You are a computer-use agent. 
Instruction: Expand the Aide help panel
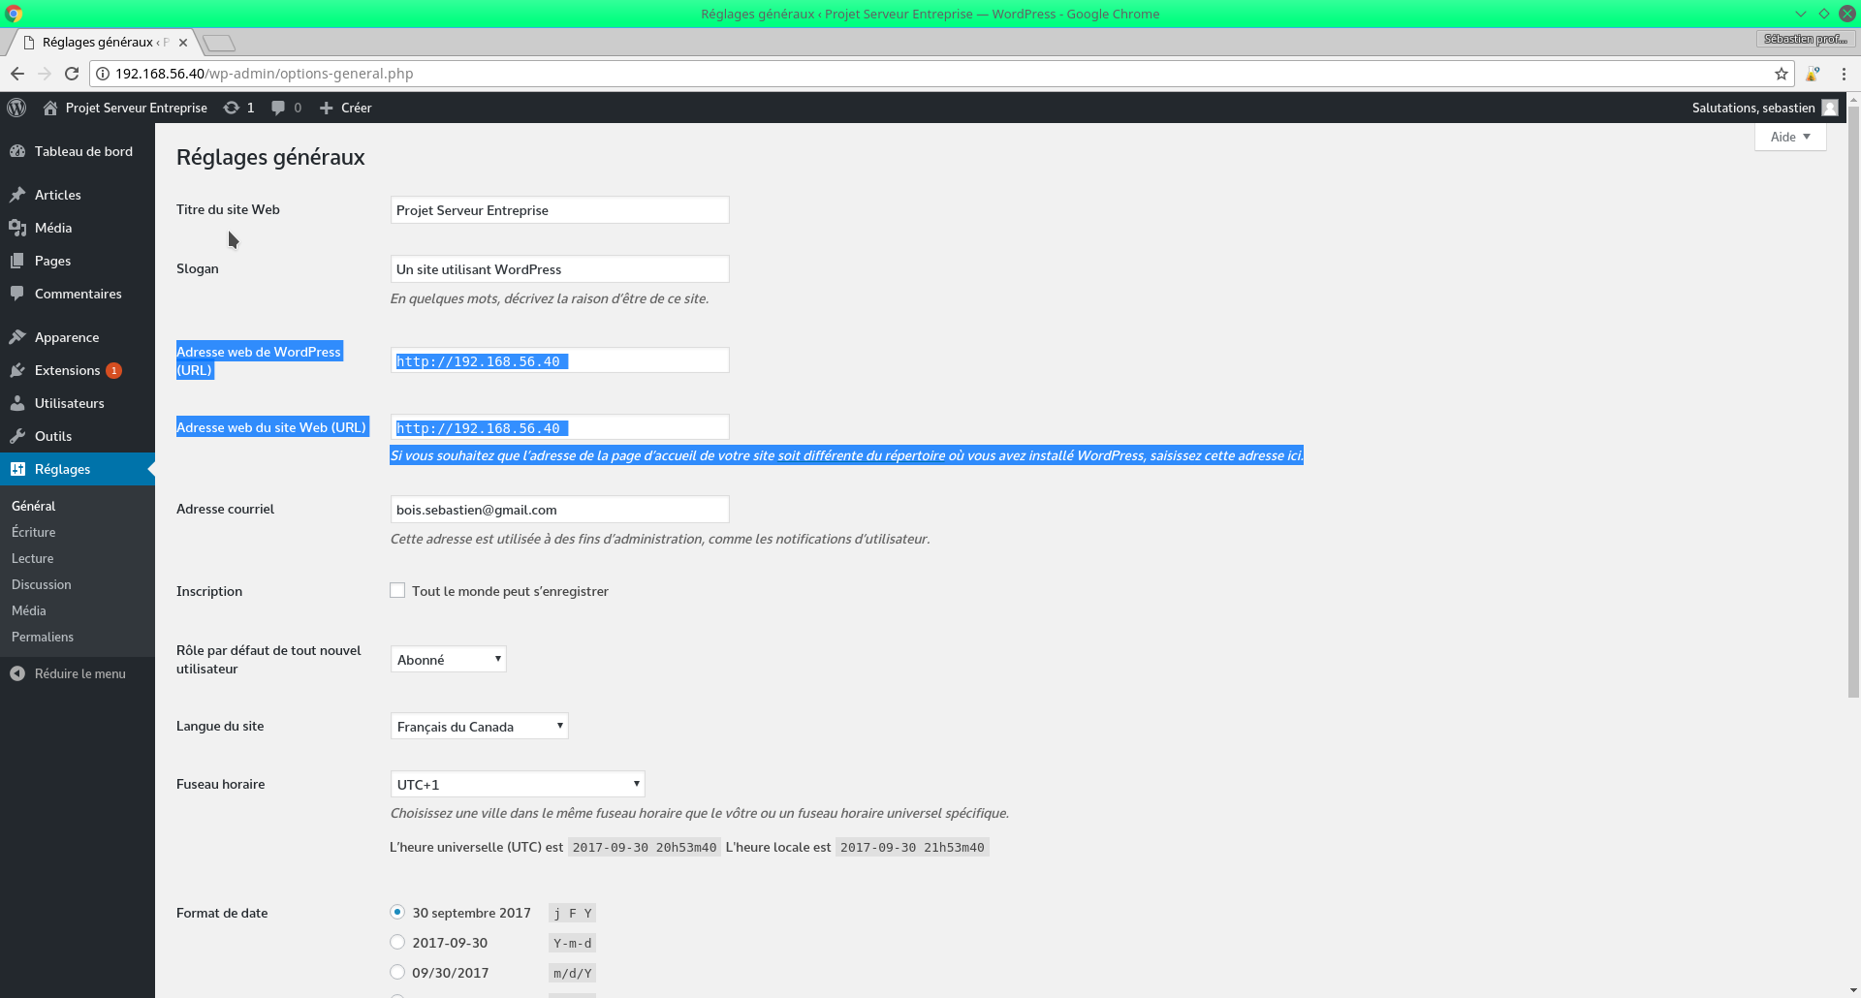click(1790, 137)
